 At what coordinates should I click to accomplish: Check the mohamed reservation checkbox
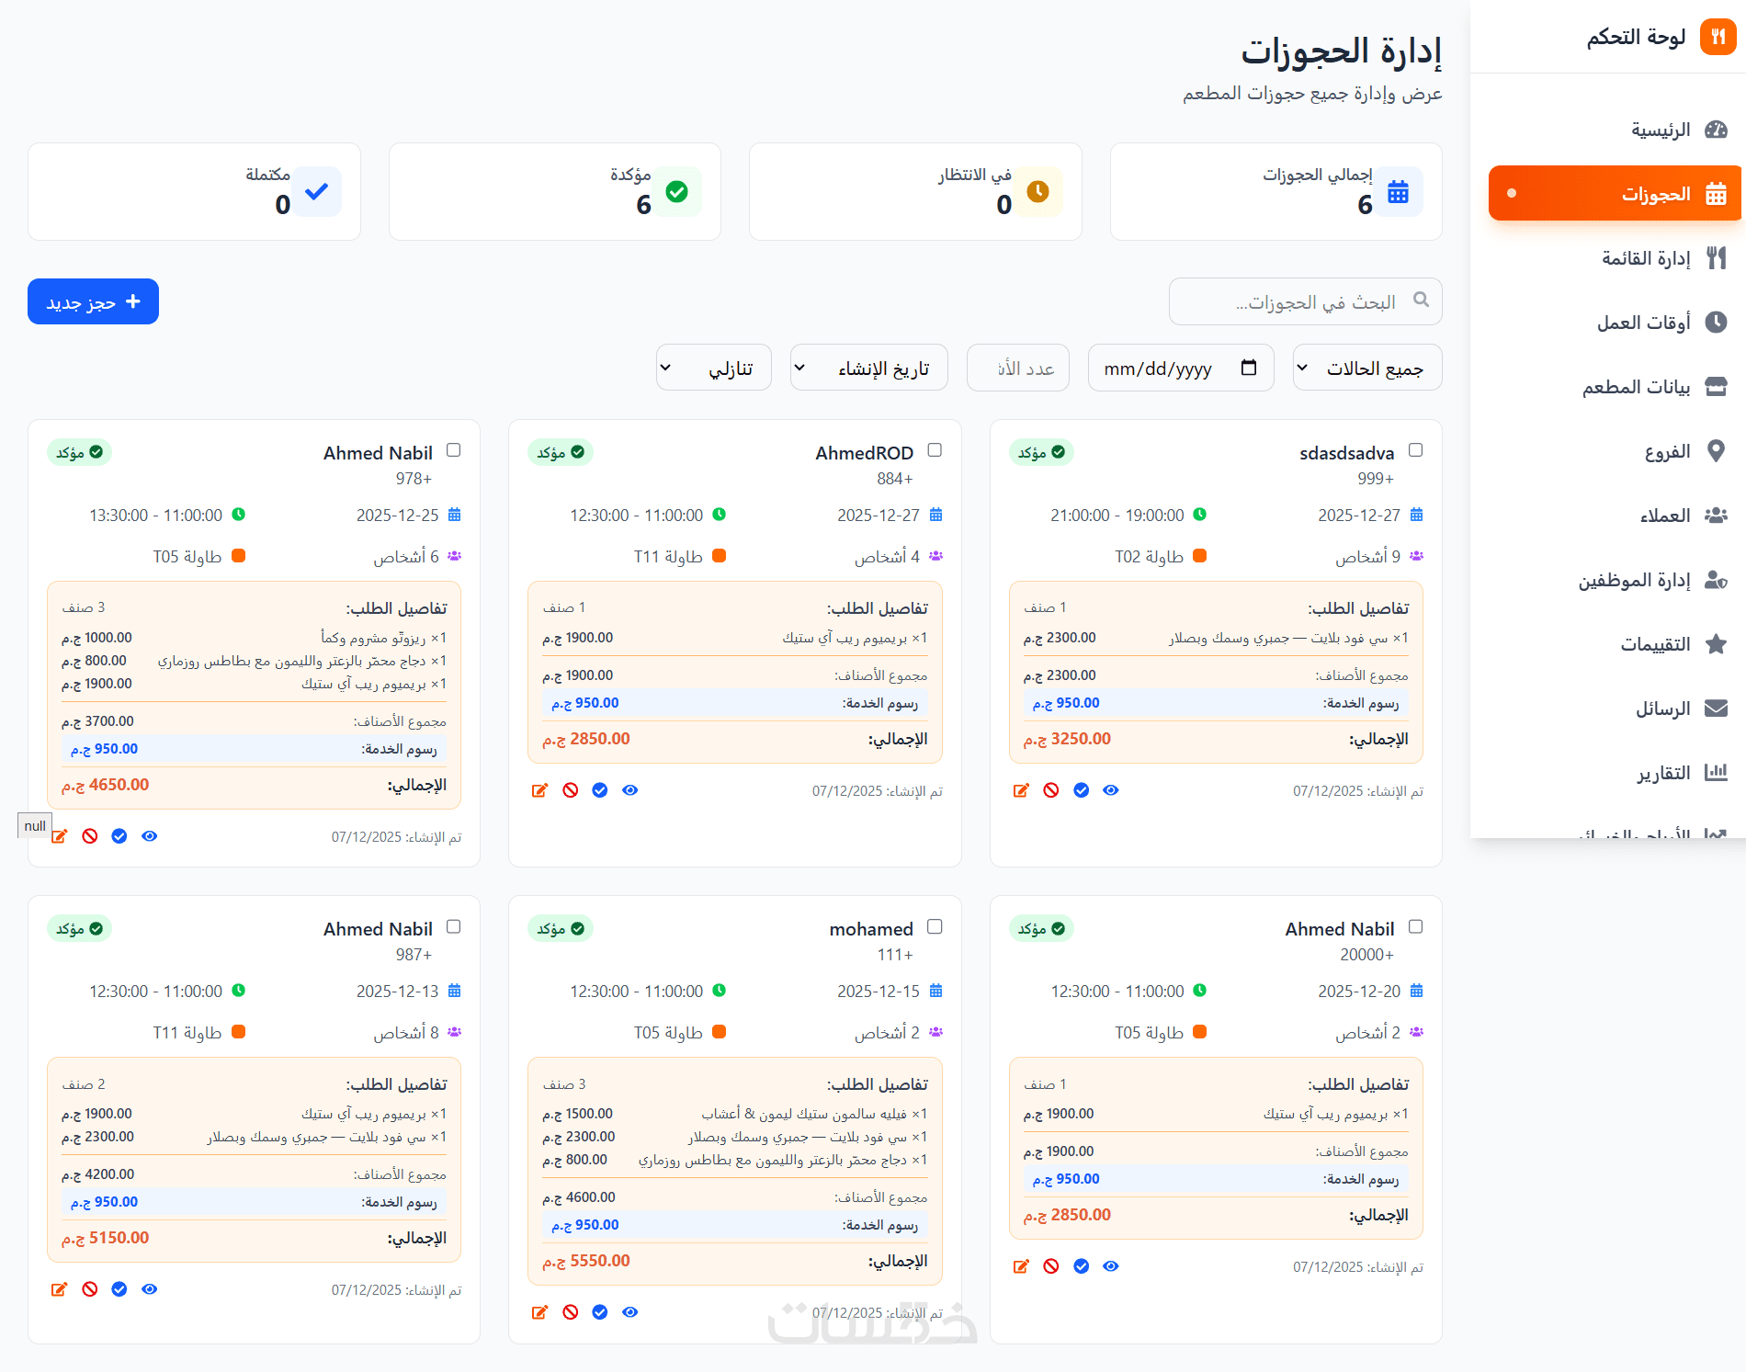pyautogui.click(x=935, y=926)
